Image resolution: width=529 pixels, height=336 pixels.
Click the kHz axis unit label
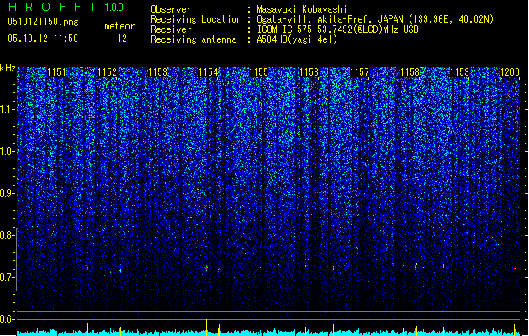8,68
